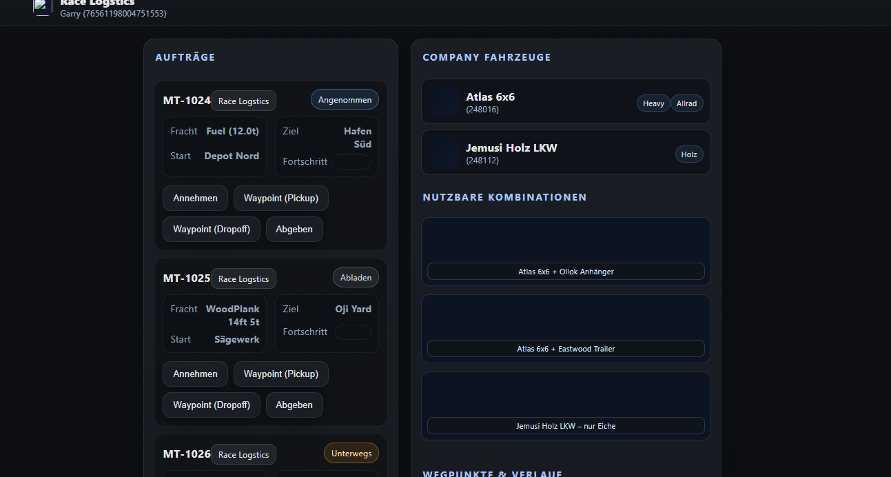This screenshot has height=477, width=891.
Task: Click the Unterwegs status badge on MT-1026
Action: pyautogui.click(x=351, y=454)
